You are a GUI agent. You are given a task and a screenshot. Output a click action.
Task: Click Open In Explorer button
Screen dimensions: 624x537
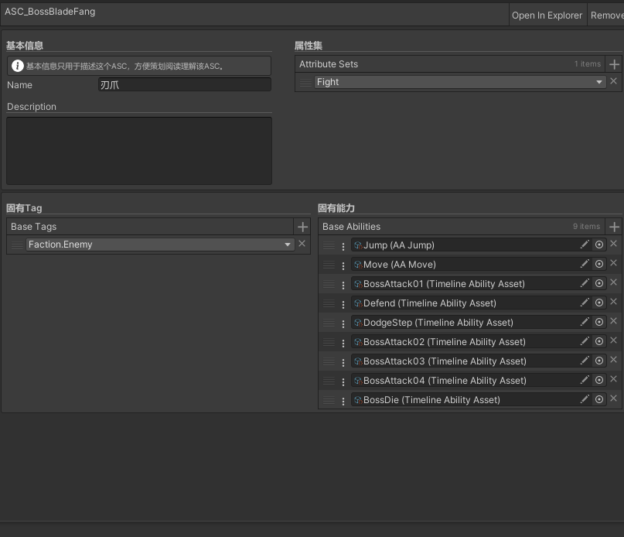click(x=547, y=15)
